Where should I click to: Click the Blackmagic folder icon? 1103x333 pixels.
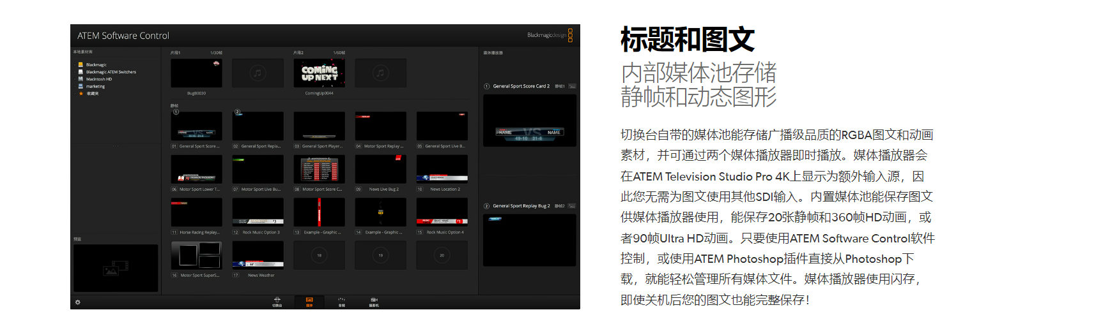click(81, 65)
